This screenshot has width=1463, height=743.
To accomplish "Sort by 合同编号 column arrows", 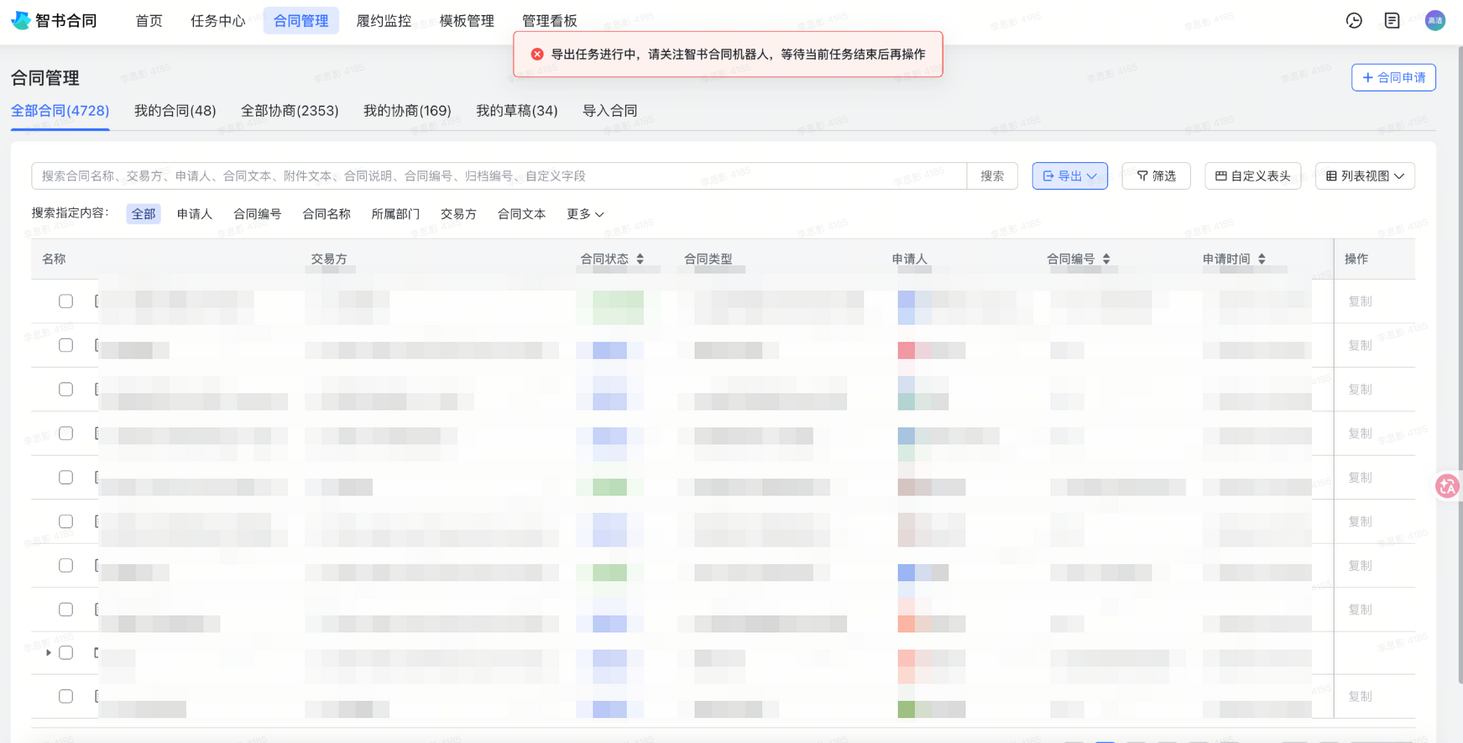I will (x=1106, y=259).
